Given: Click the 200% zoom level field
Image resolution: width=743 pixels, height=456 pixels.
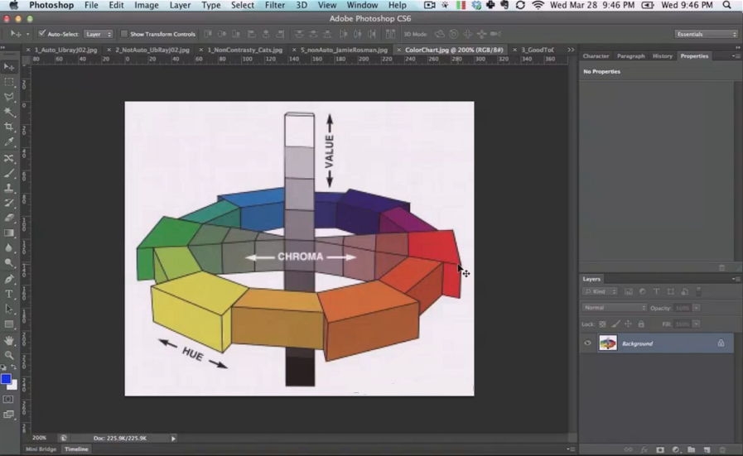Looking at the screenshot, I should pos(40,438).
